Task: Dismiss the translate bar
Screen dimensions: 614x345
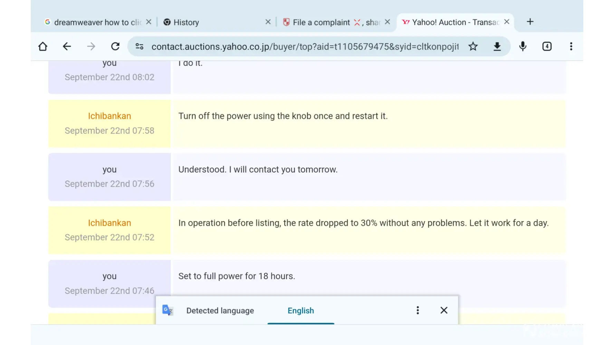Action: coord(444,310)
